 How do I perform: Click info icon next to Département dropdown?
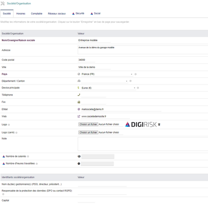click(x=130, y=81)
